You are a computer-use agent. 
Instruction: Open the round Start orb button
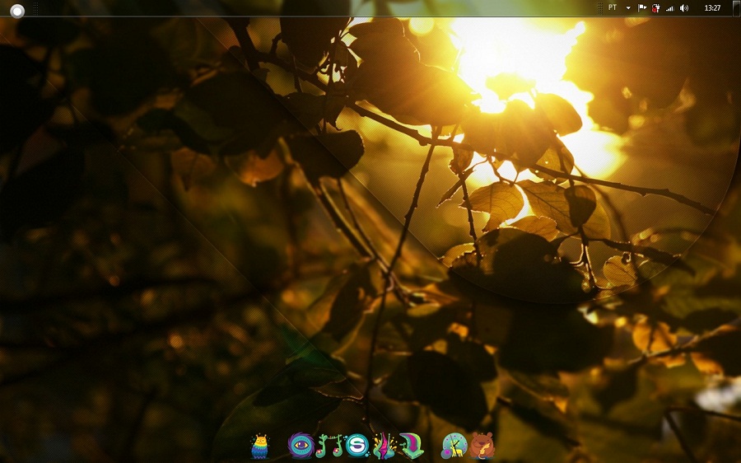coord(17,10)
